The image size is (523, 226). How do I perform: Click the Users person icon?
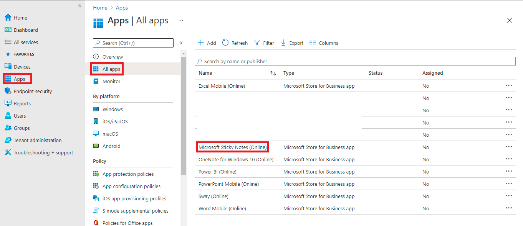pos(8,116)
